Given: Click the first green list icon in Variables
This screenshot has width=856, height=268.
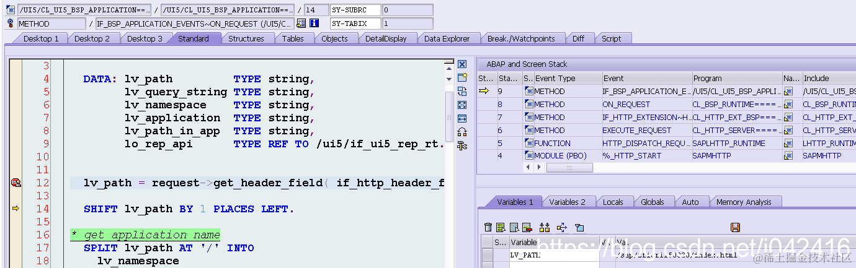Looking at the screenshot, I should coord(499,228).
